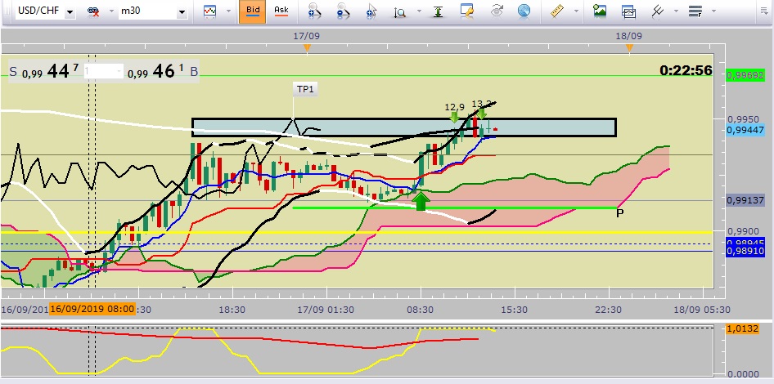Click the zoom in magnifier icon
The height and width of the screenshot is (384, 774).
click(314, 11)
